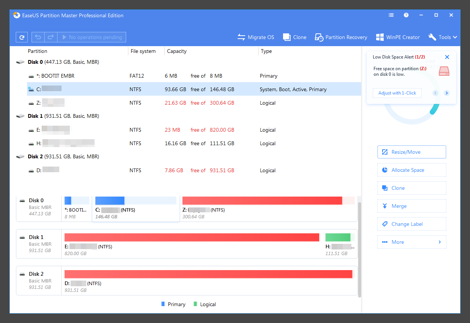
Task: Expand the Tools dropdown menu
Action: click(443, 37)
